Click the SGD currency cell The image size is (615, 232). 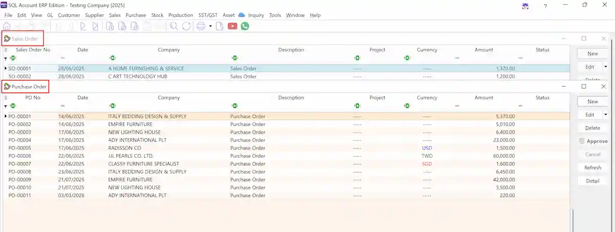pyautogui.click(x=427, y=164)
